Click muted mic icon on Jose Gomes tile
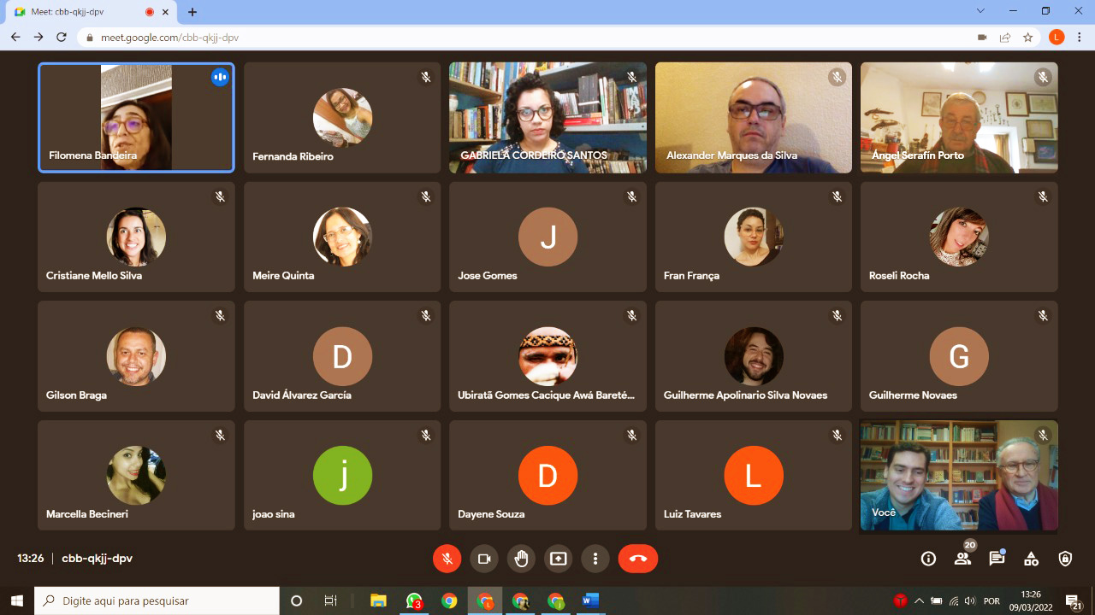The width and height of the screenshot is (1095, 615). pyautogui.click(x=631, y=196)
